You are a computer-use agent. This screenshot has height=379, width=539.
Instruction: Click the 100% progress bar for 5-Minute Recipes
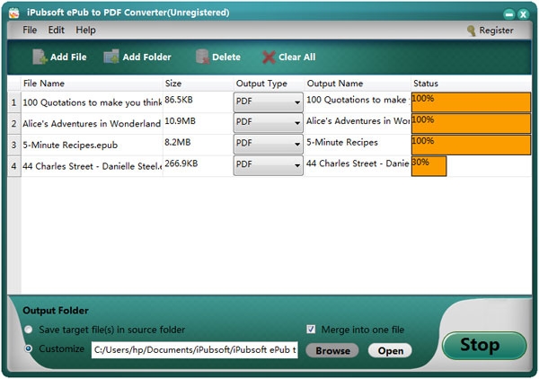pyautogui.click(x=471, y=145)
